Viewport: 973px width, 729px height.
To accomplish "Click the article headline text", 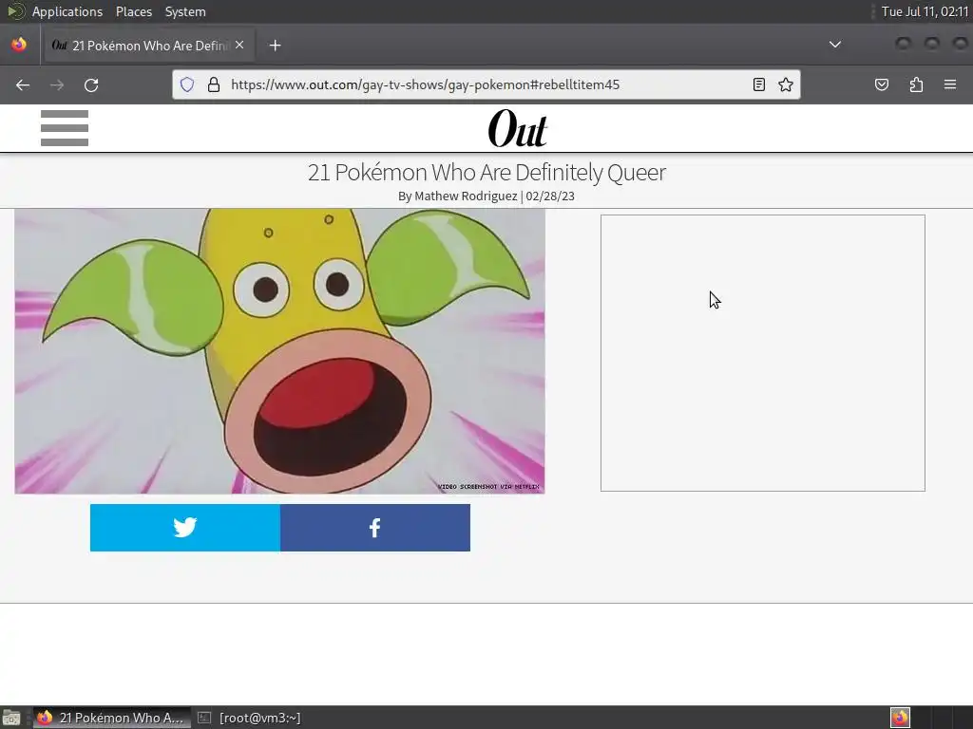I will (486, 173).
